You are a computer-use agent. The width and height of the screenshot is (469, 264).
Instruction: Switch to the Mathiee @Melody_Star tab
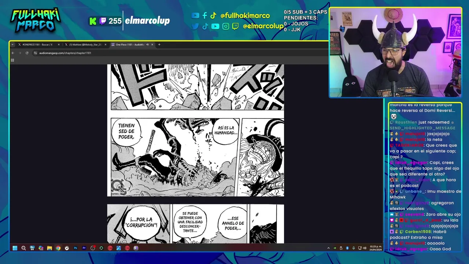tap(85, 45)
